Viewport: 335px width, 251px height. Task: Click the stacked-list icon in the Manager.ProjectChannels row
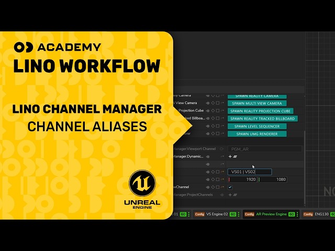tap(235, 195)
